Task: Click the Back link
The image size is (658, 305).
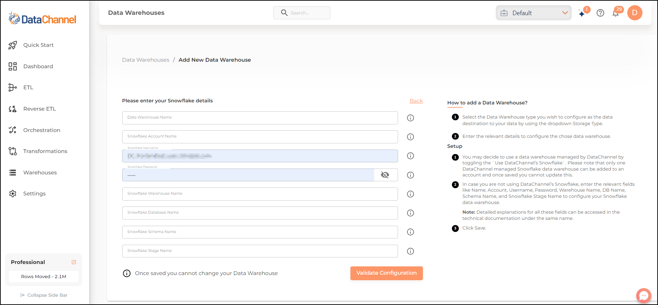Action: [x=416, y=101]
